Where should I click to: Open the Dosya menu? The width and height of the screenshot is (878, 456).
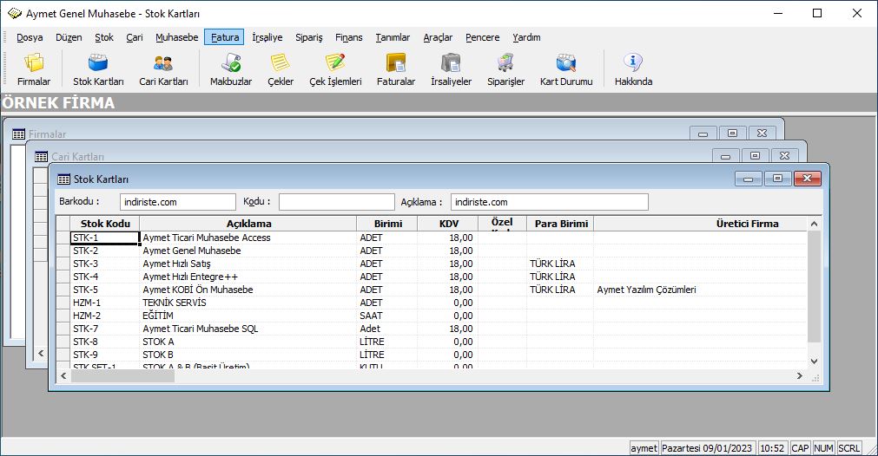click(30, 37)
